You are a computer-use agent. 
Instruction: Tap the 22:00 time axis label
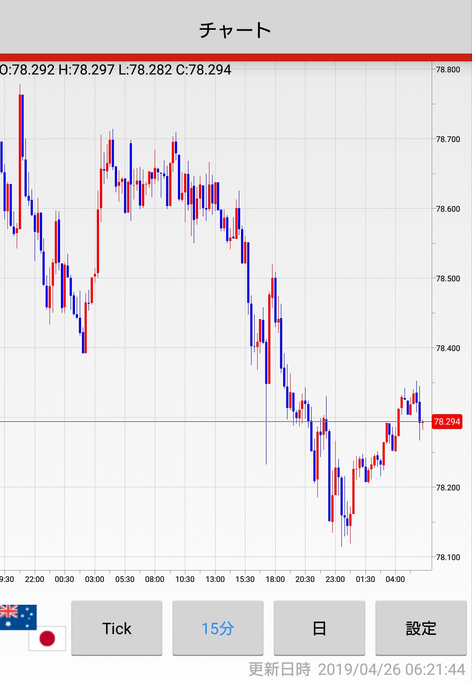(35, 579)
